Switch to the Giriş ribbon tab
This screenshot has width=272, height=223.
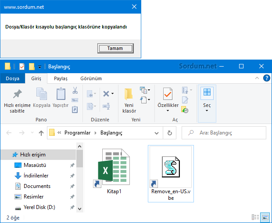click(36, 78)
